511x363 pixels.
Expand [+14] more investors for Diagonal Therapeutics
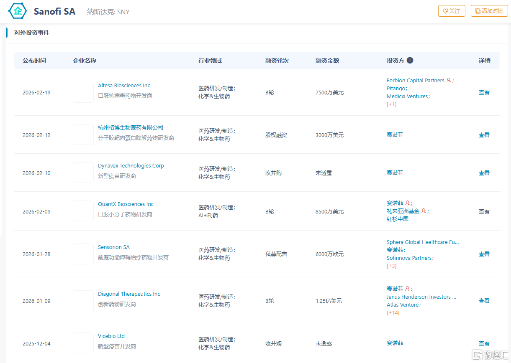[x=393, y=312]
